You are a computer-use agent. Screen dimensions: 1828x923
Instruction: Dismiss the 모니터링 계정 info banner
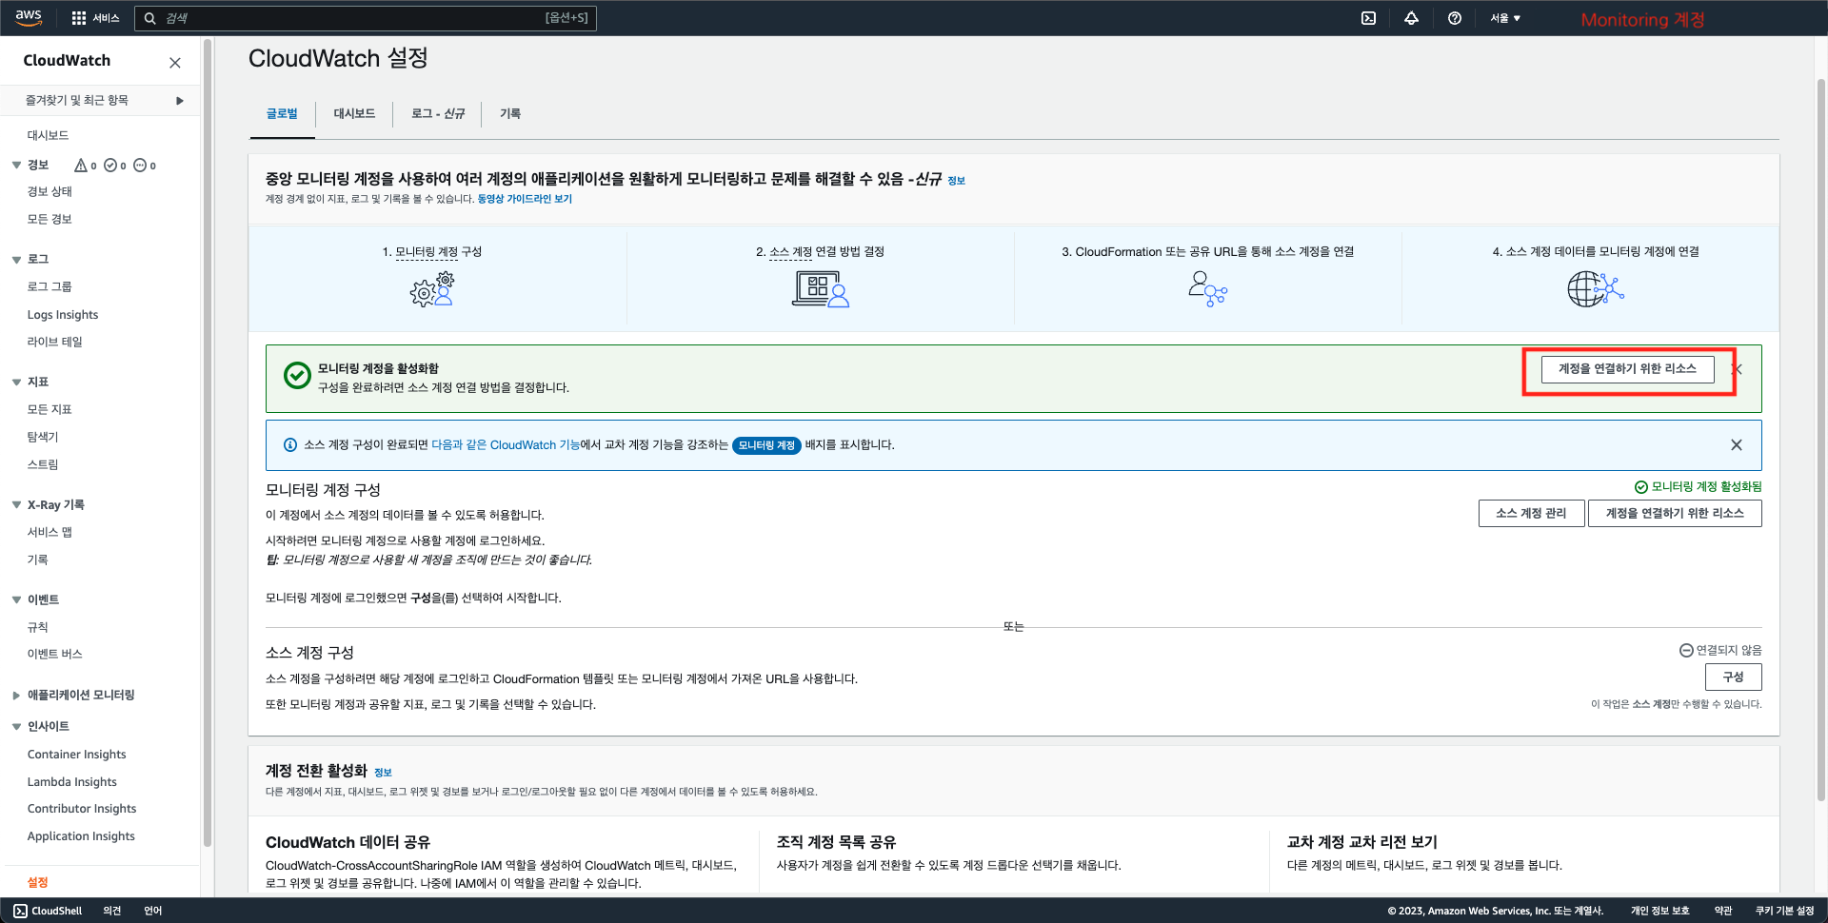pyautogui.click(x=1736, y=444)
